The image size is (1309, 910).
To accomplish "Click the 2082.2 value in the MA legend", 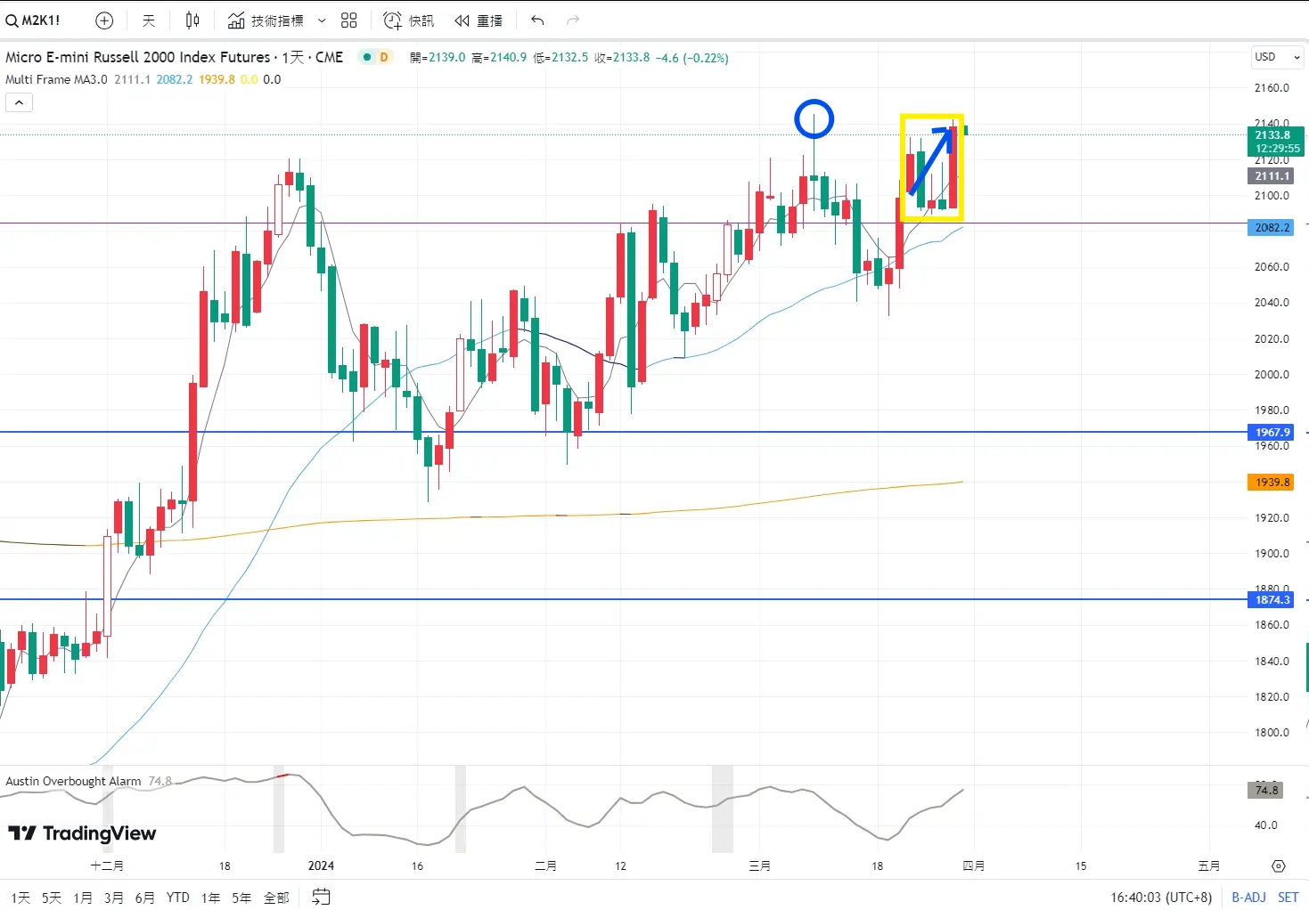I will pos(175,79).
